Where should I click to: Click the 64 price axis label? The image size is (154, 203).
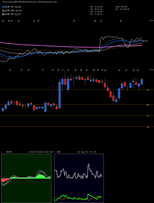148,90
